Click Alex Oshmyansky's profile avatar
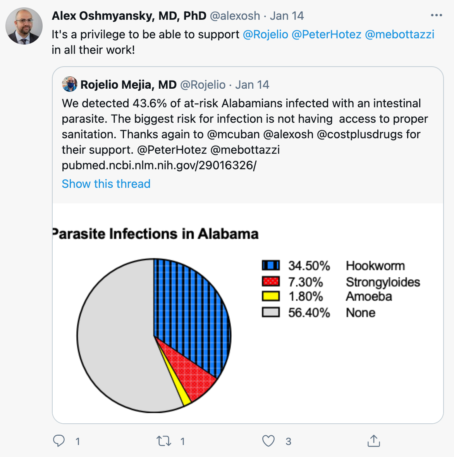The height and width of the screenshot is (457, 454). tap(24, 26)
